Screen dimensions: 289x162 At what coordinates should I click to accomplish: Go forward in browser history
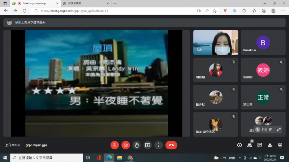tap(15, 11)
